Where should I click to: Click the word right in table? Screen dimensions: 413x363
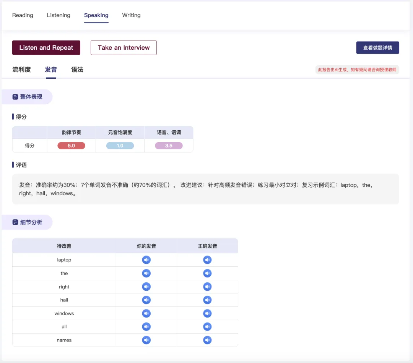pyautogui.click(x=64, y=287)
